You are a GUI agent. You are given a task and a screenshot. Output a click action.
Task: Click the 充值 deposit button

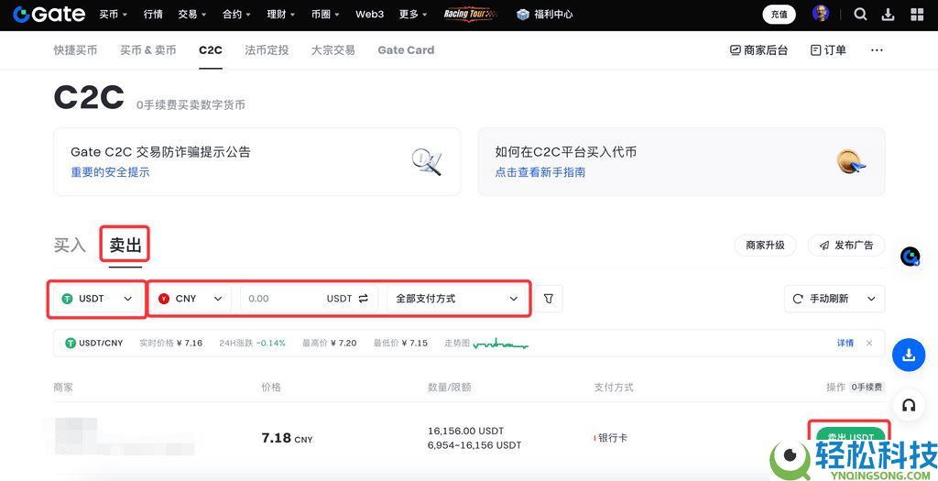pyautogui.click(x=779, y=15)
